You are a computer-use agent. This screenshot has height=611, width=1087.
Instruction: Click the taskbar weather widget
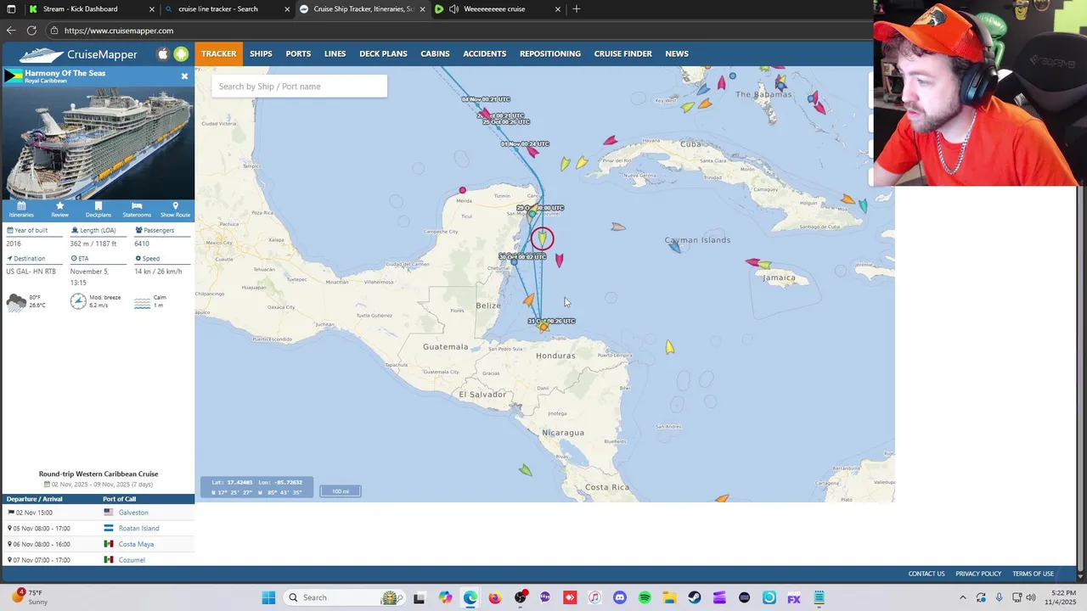[x=31, y=597]
